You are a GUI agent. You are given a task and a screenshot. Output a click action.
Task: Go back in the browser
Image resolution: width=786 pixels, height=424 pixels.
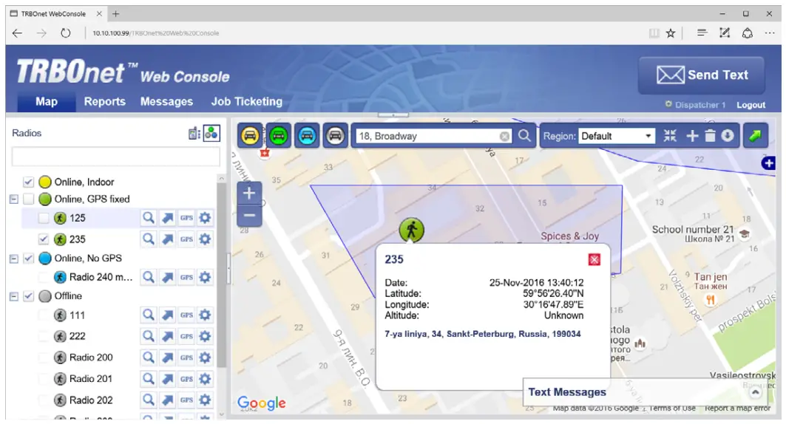[18, 33]
